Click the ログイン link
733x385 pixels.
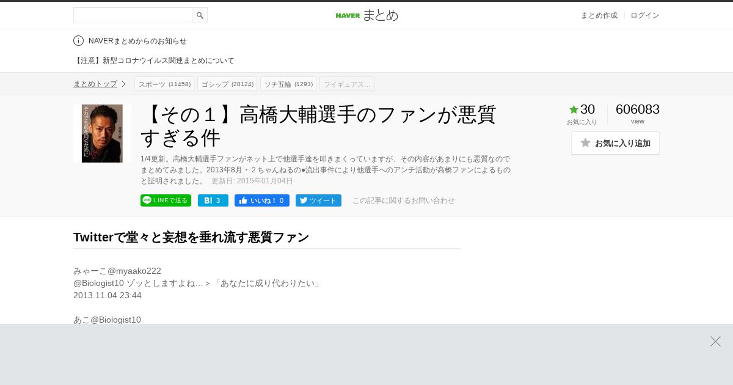click(x=645, y=15)
